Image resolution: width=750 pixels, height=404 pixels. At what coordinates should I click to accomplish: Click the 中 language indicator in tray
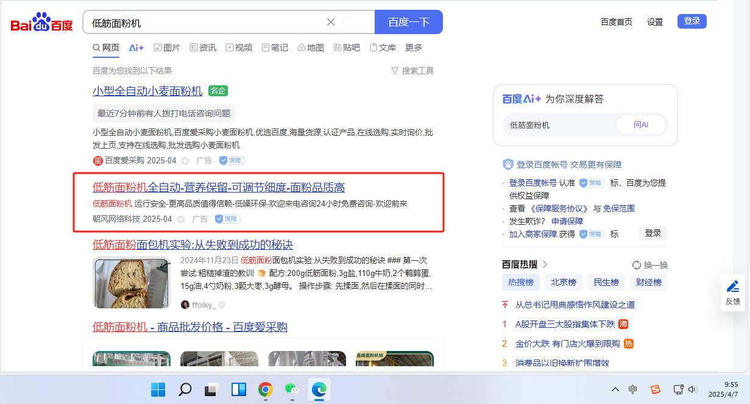coord(633,389)
